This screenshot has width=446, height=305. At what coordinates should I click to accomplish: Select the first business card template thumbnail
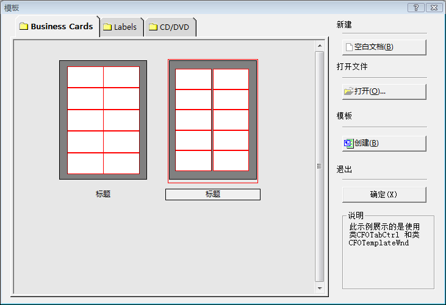(x=103, y=120)
